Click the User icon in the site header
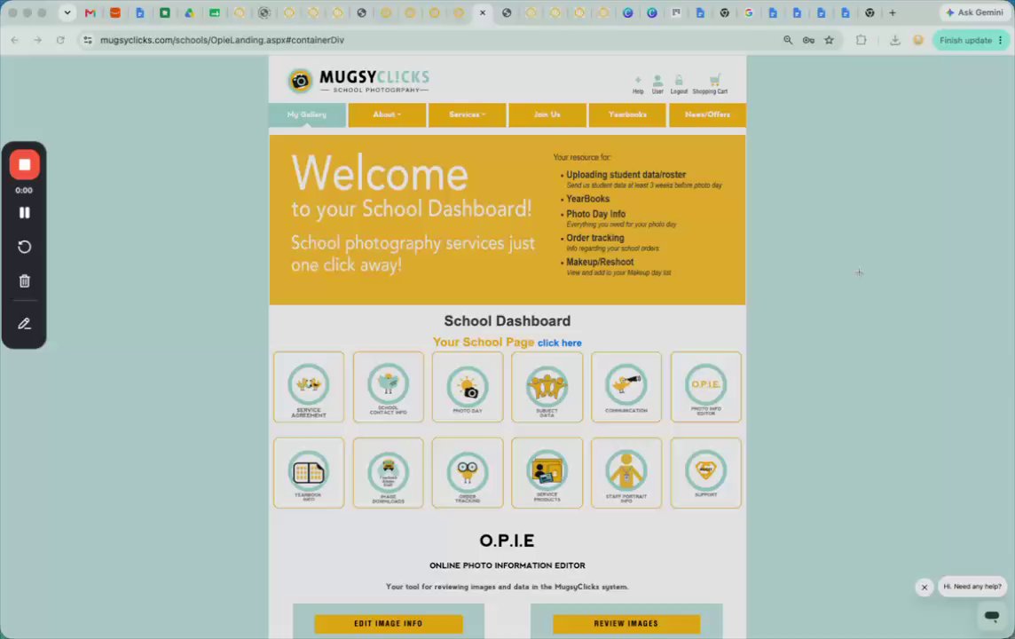 (657, 84)
